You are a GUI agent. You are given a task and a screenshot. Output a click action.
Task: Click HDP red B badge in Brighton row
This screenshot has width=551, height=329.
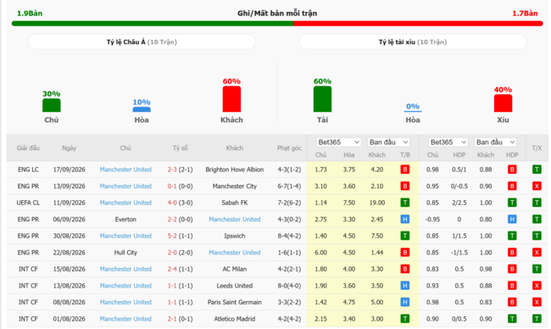pos(512,170)
